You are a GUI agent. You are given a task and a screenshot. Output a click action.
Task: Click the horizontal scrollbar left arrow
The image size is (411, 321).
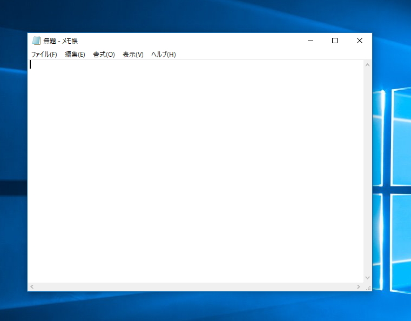pyautogui.click(x=32, y=286)
